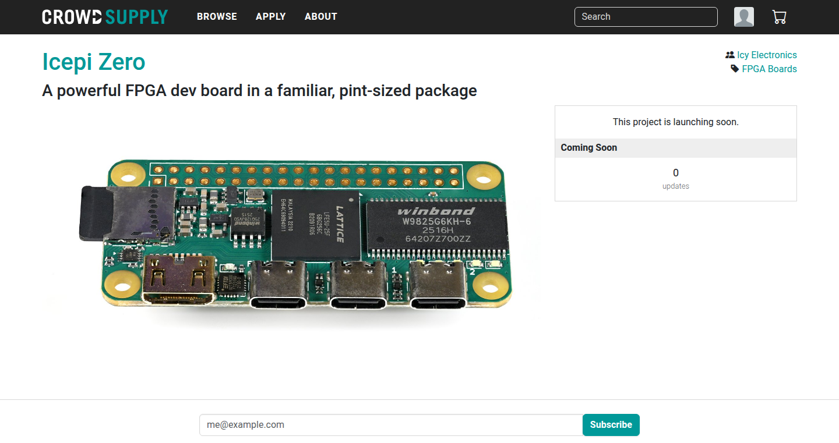Visit the Icy Electronics creator link
The image size is (839, 443).
click(767, 55)
